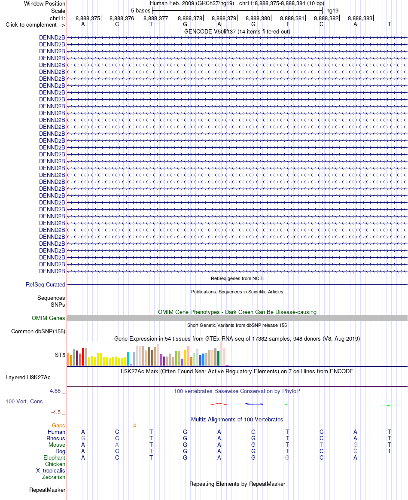This screenshot has height=500, width=408.
Task: Click the OMIM Gene Phenotypes green title
Action: pos(237,312)
